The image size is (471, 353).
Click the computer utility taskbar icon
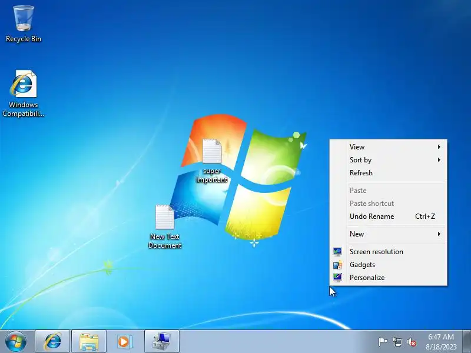click(x=161, y=342)
